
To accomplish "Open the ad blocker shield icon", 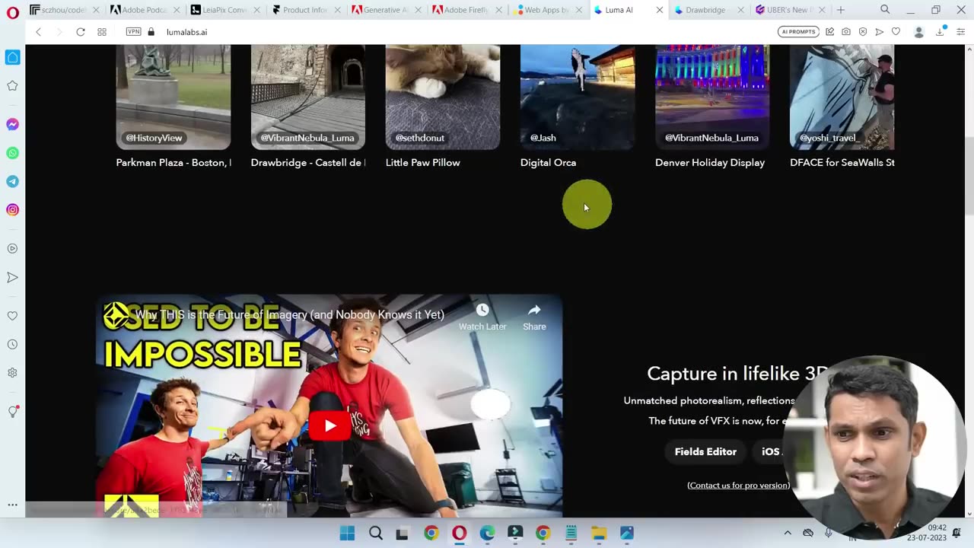I will click(863, 32).
